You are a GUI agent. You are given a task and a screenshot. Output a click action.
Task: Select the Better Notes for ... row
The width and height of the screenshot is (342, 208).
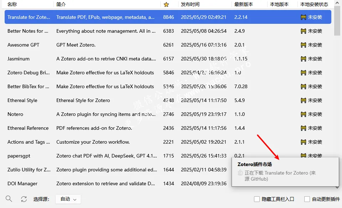pyautogui.click(x=168, y=31)
